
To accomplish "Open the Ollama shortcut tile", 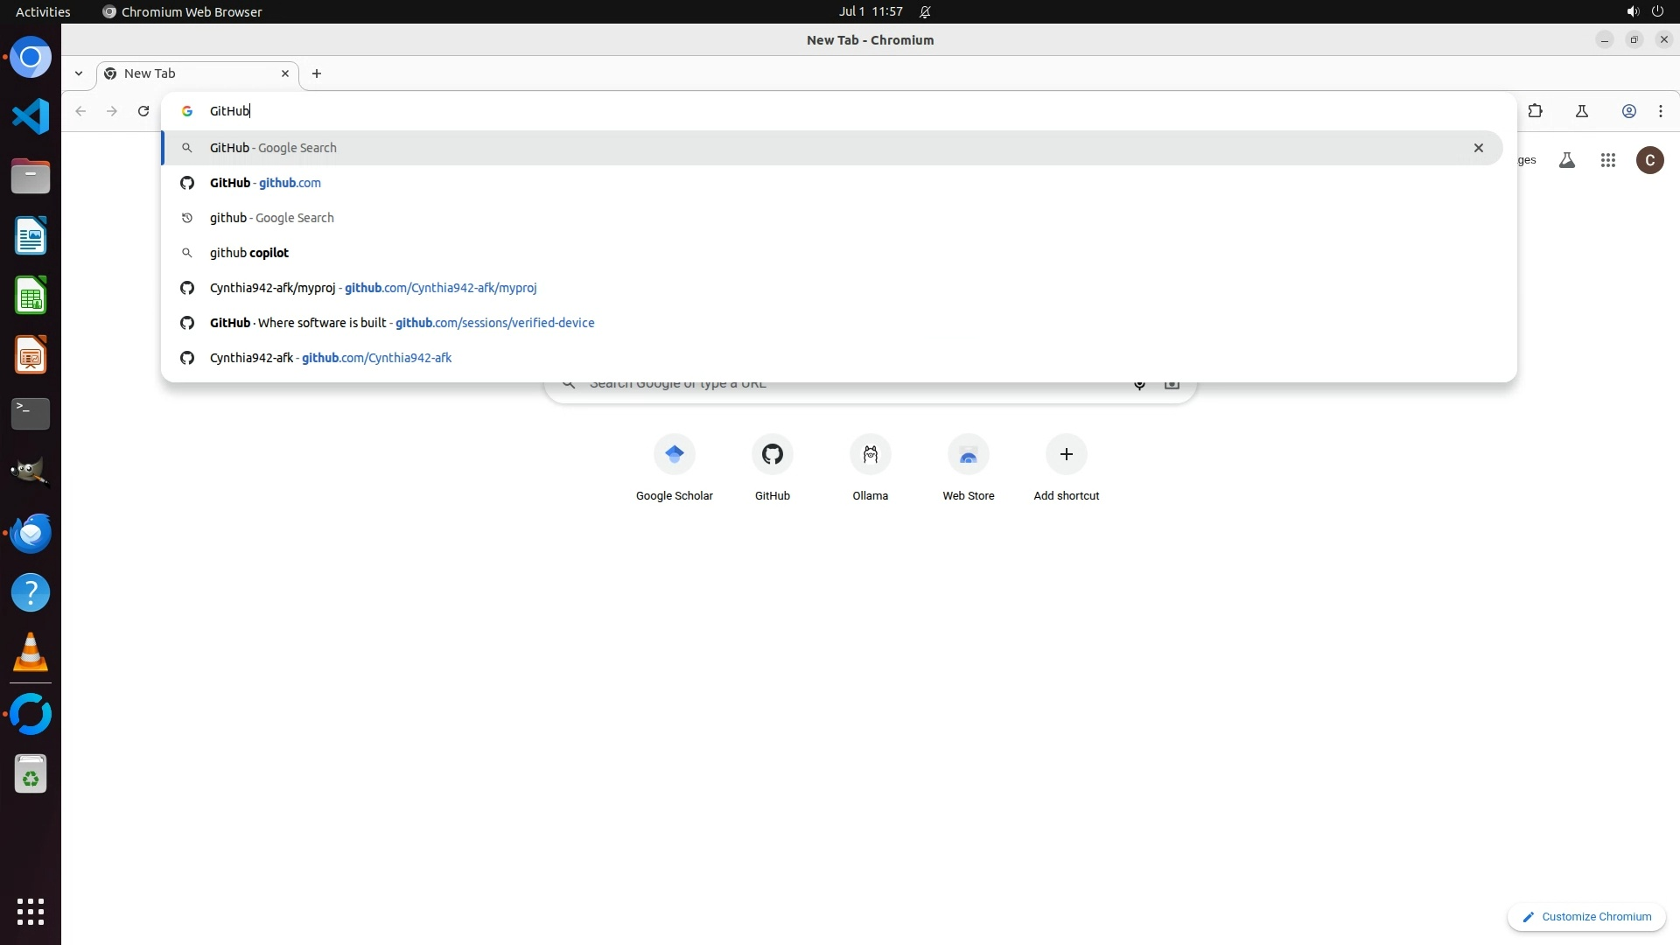I will coord(870,455).
